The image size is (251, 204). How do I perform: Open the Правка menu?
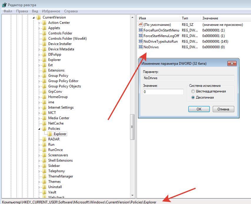pos(22,11)
